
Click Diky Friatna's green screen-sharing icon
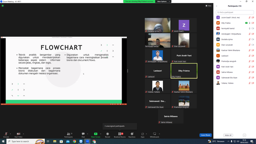pos(246,23)
